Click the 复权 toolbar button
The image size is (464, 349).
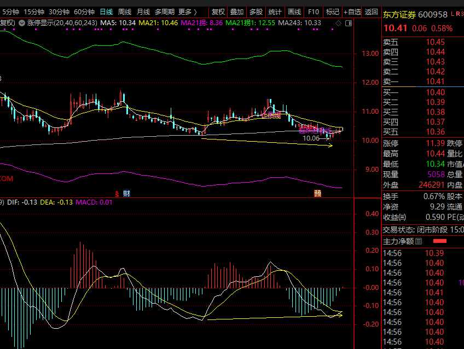(x=218, y=12)
